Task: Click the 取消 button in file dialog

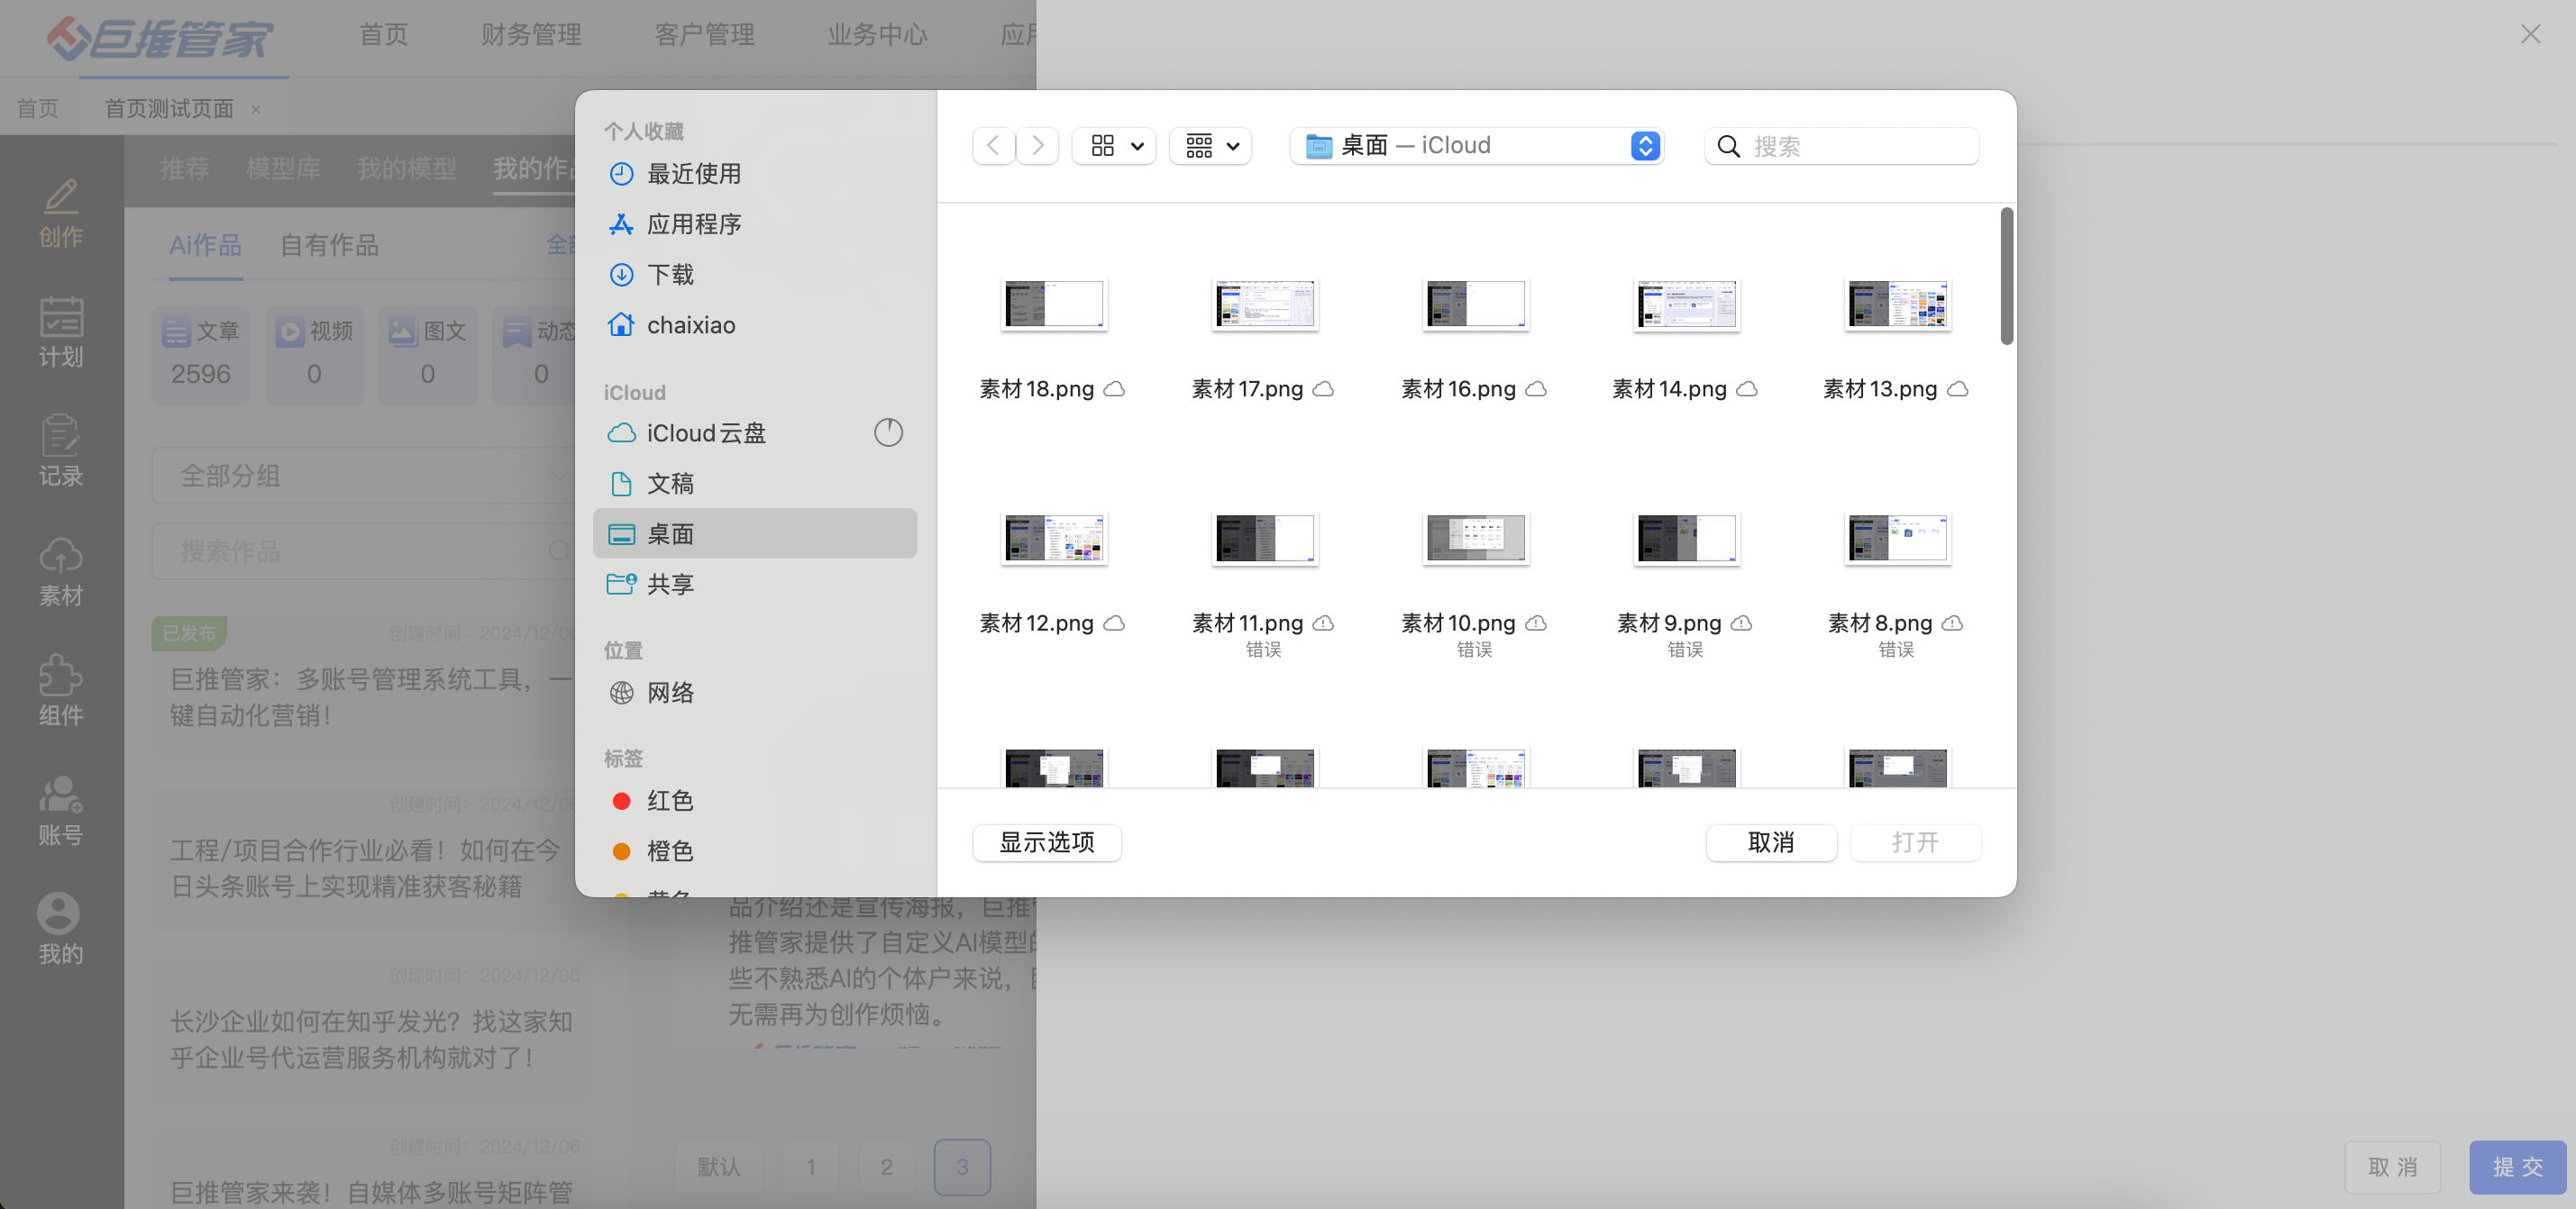Action: coord(1770,842)
